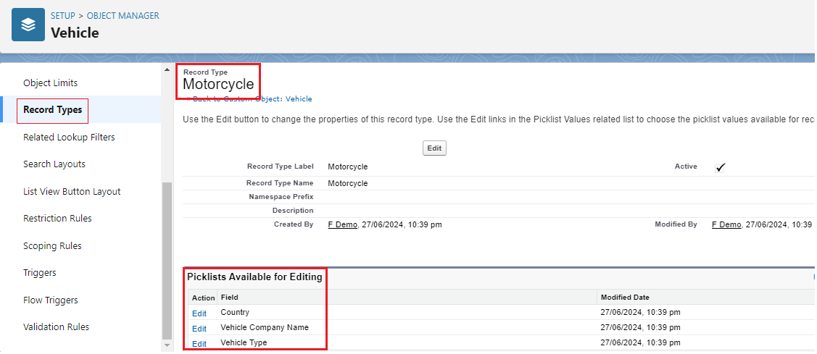Open List View Button Layout
The image size is (817, 354).
[72, 192]
